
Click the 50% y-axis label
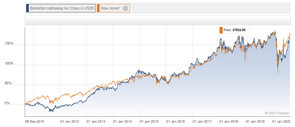[x=8, y=83]
